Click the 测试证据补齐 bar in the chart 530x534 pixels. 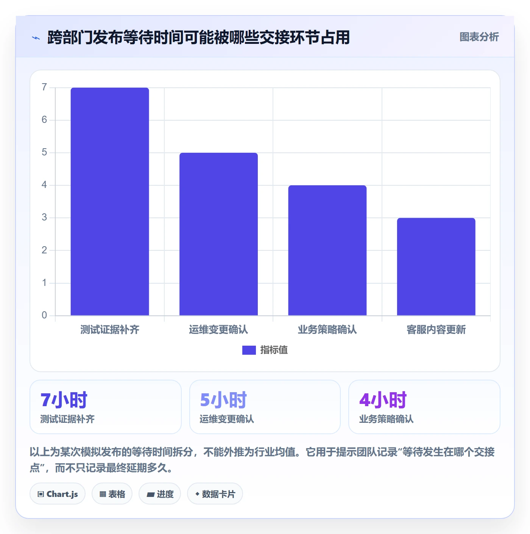pos(110,202)
